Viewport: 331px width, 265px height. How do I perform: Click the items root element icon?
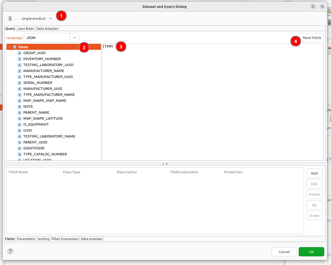pyautogui.click(x=15, y=47)
